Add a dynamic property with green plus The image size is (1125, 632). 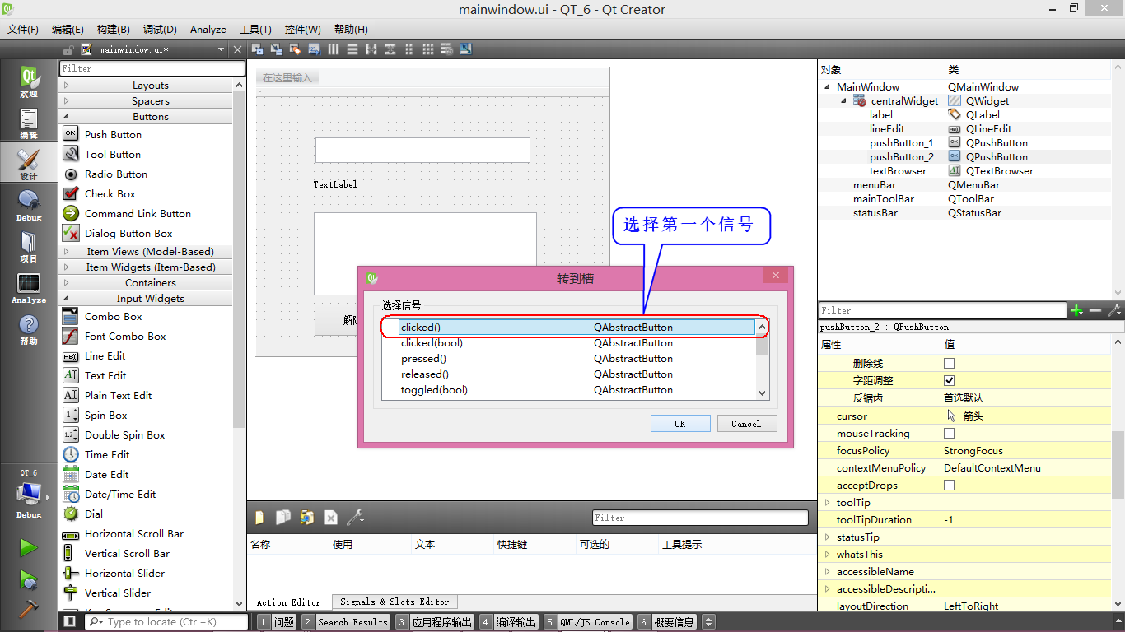point(1076,310)
